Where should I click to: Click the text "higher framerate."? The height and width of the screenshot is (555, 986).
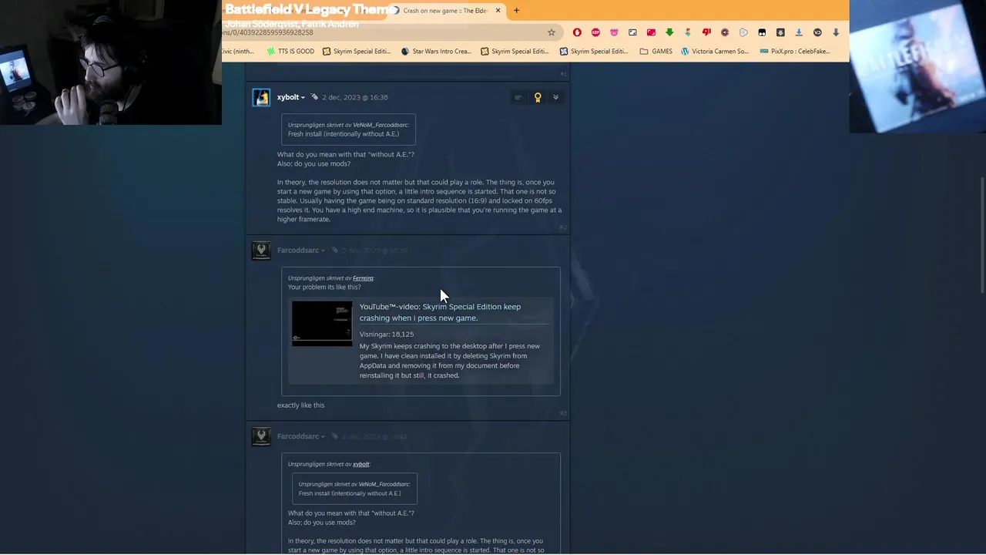coord(304,220)
